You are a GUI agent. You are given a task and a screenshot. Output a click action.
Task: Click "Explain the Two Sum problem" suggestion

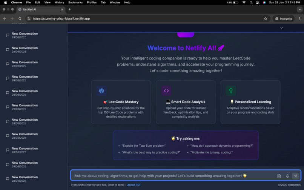click(144, 146)
